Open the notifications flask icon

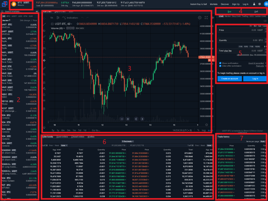pos(254,4)
